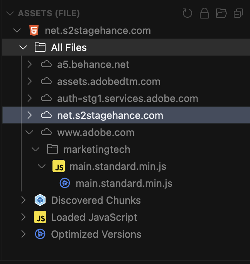Select the main.standard.min.js parent JS entry

(x=118, y=166)
